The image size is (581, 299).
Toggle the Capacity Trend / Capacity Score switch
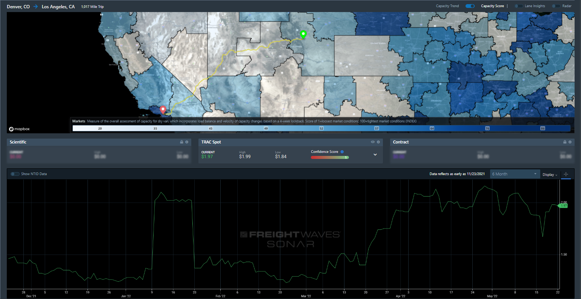tap(470, 6)
